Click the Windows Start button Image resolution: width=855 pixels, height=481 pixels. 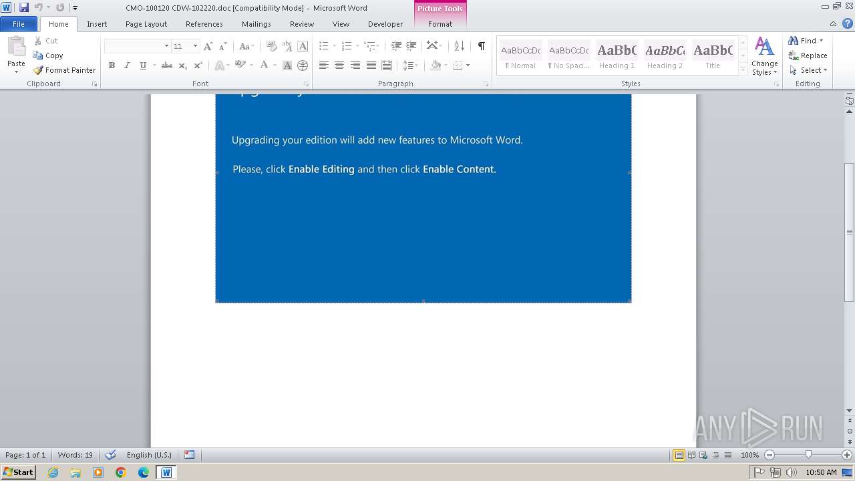(18, 472)
